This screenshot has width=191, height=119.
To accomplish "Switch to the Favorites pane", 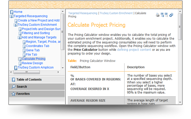I will [37, 94].
